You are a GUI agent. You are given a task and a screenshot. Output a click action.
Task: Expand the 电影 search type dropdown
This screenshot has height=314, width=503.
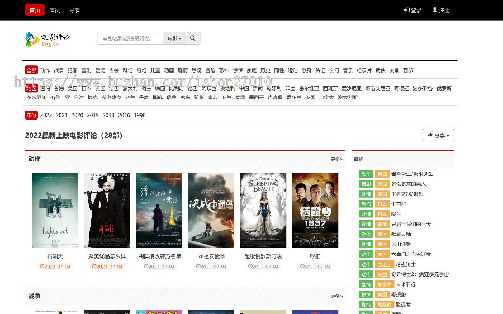pos(174,38)
